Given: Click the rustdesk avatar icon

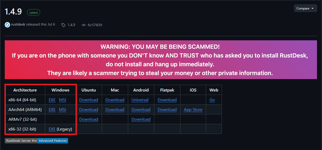Looking at the screenshot, I should point(7,25).
